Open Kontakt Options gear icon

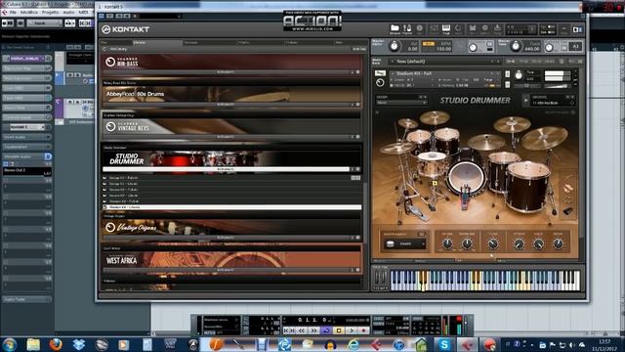tap(484, 28)
